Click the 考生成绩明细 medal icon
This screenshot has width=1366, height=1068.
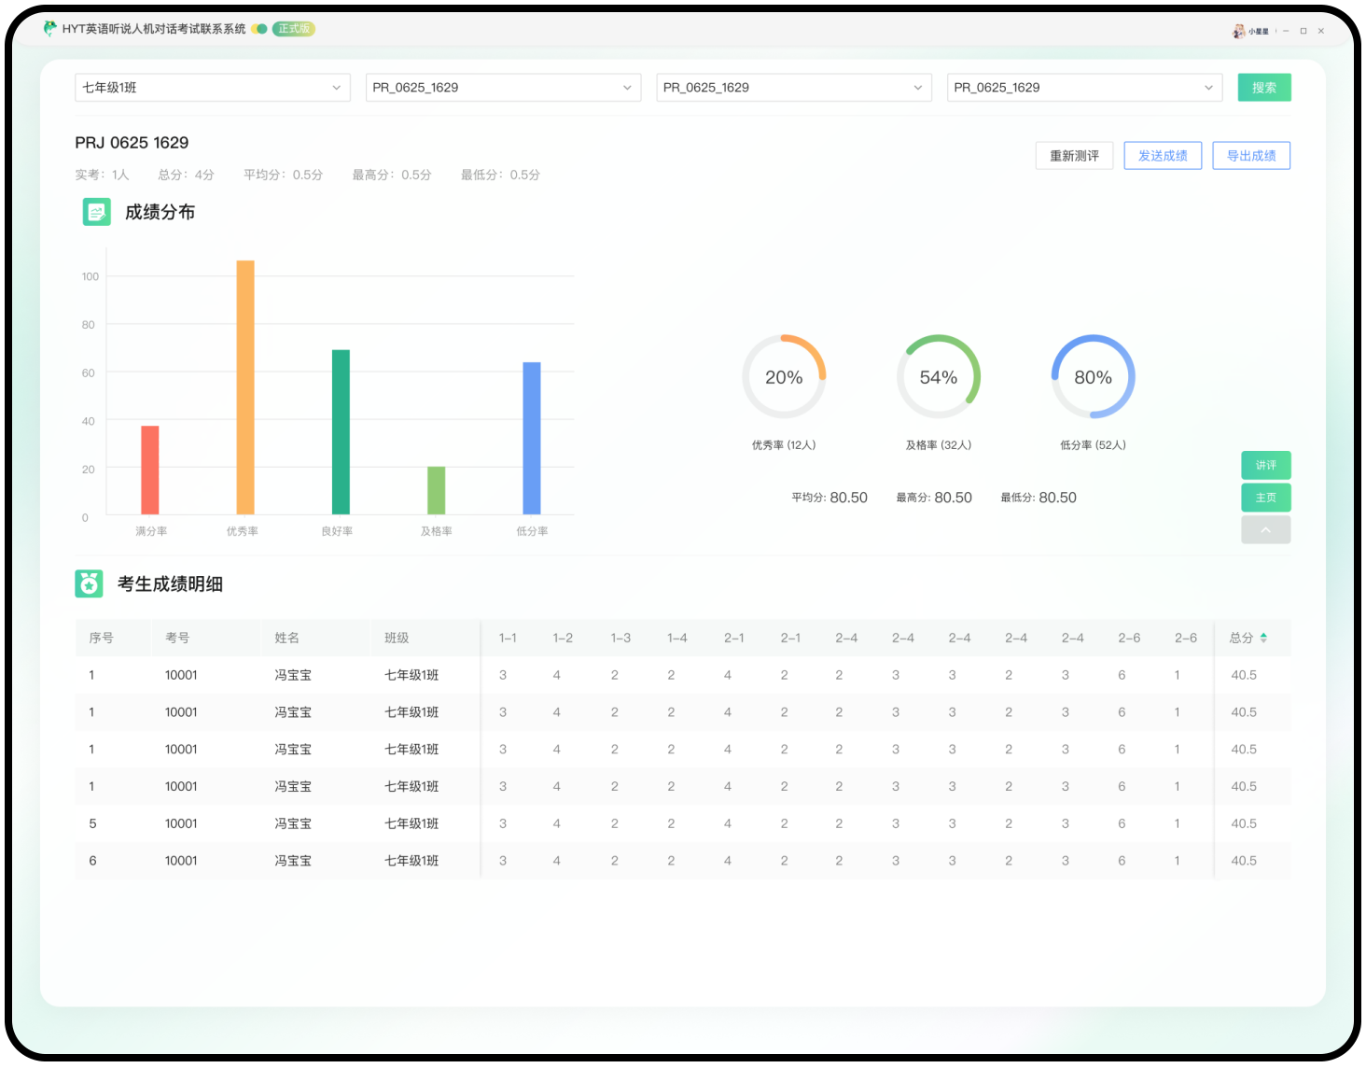coord(90,583)
